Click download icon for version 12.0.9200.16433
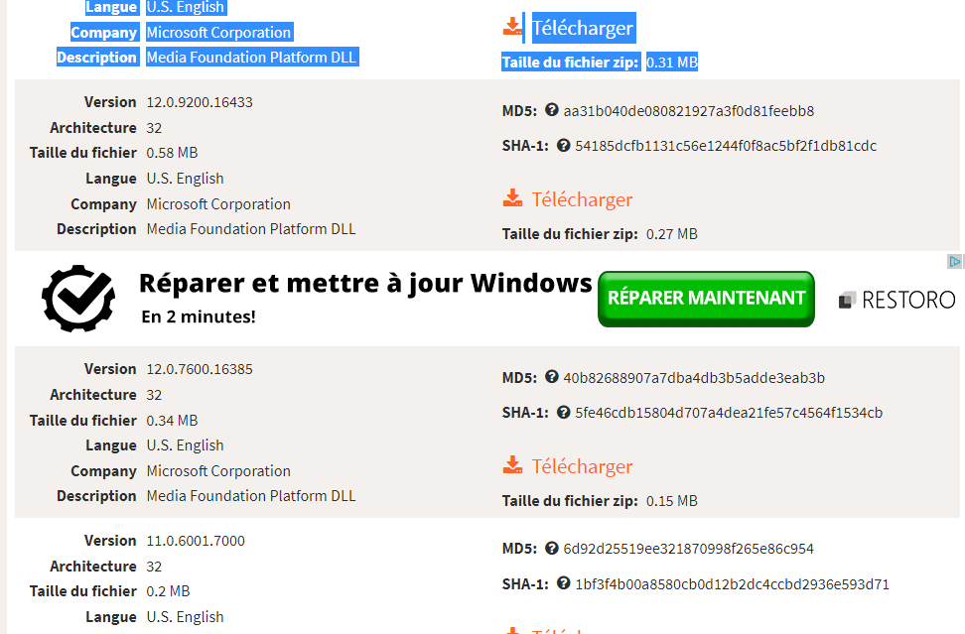This screenshot has width=965, height=634. (512, 198)
